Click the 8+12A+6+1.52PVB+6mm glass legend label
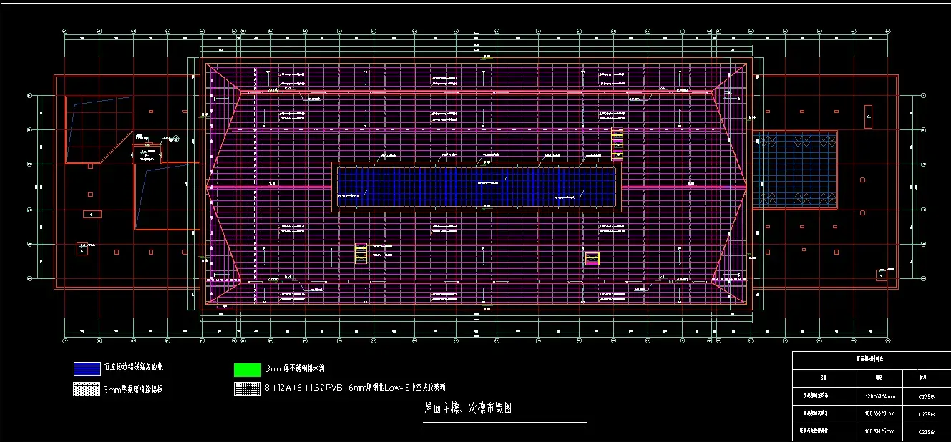The width and height of the screenshot is (951, 442). click(355, 388)
